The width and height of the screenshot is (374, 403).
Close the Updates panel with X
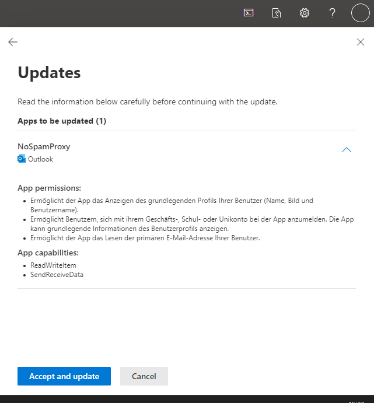click(361, 42)
